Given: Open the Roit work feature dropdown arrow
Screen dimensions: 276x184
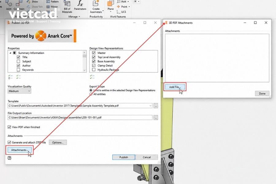Looking at the screenshot, I should pyautogui.click(x=128, y=2).
